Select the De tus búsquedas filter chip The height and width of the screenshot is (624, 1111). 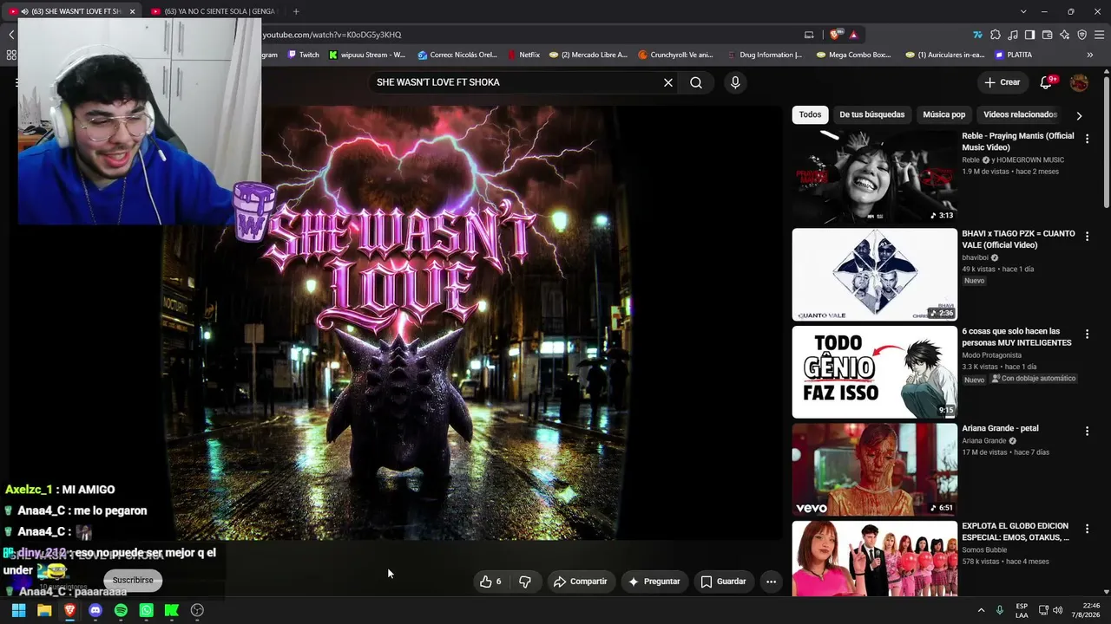point(871,114)
